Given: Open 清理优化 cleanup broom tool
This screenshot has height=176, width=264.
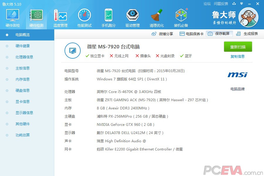Looking at the screenshot, I should (x=157, y=18).
